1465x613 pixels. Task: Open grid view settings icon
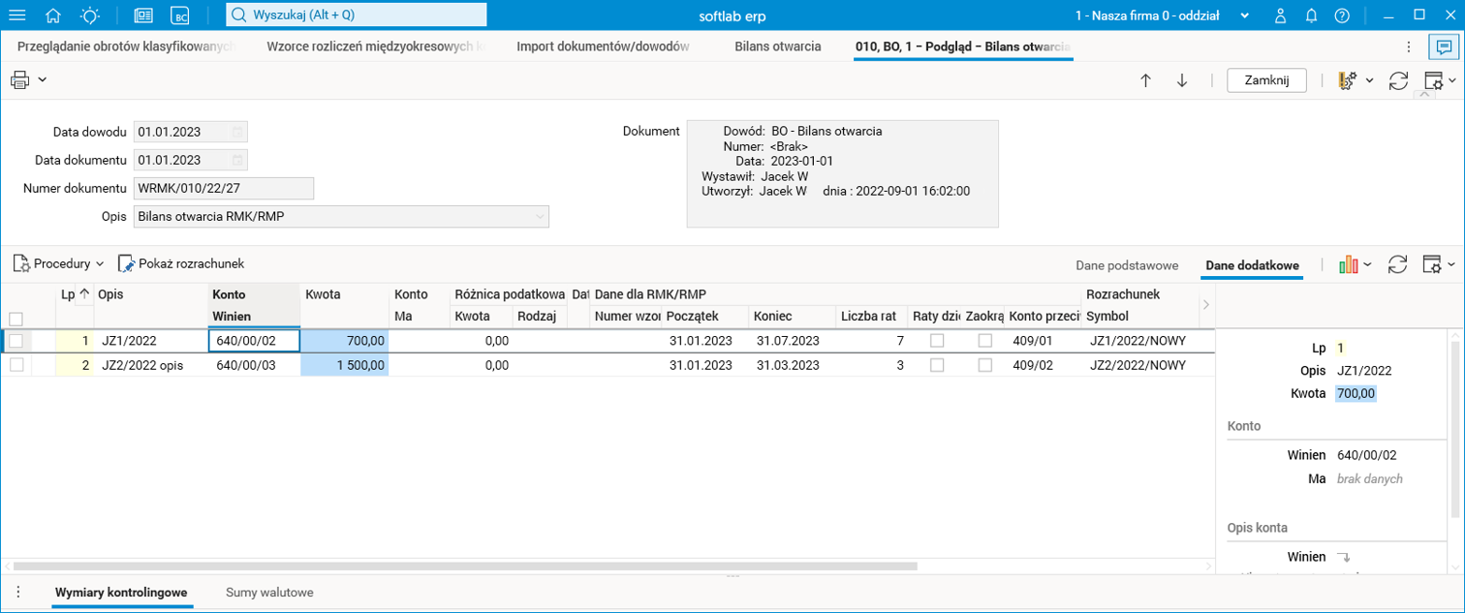1433,263
